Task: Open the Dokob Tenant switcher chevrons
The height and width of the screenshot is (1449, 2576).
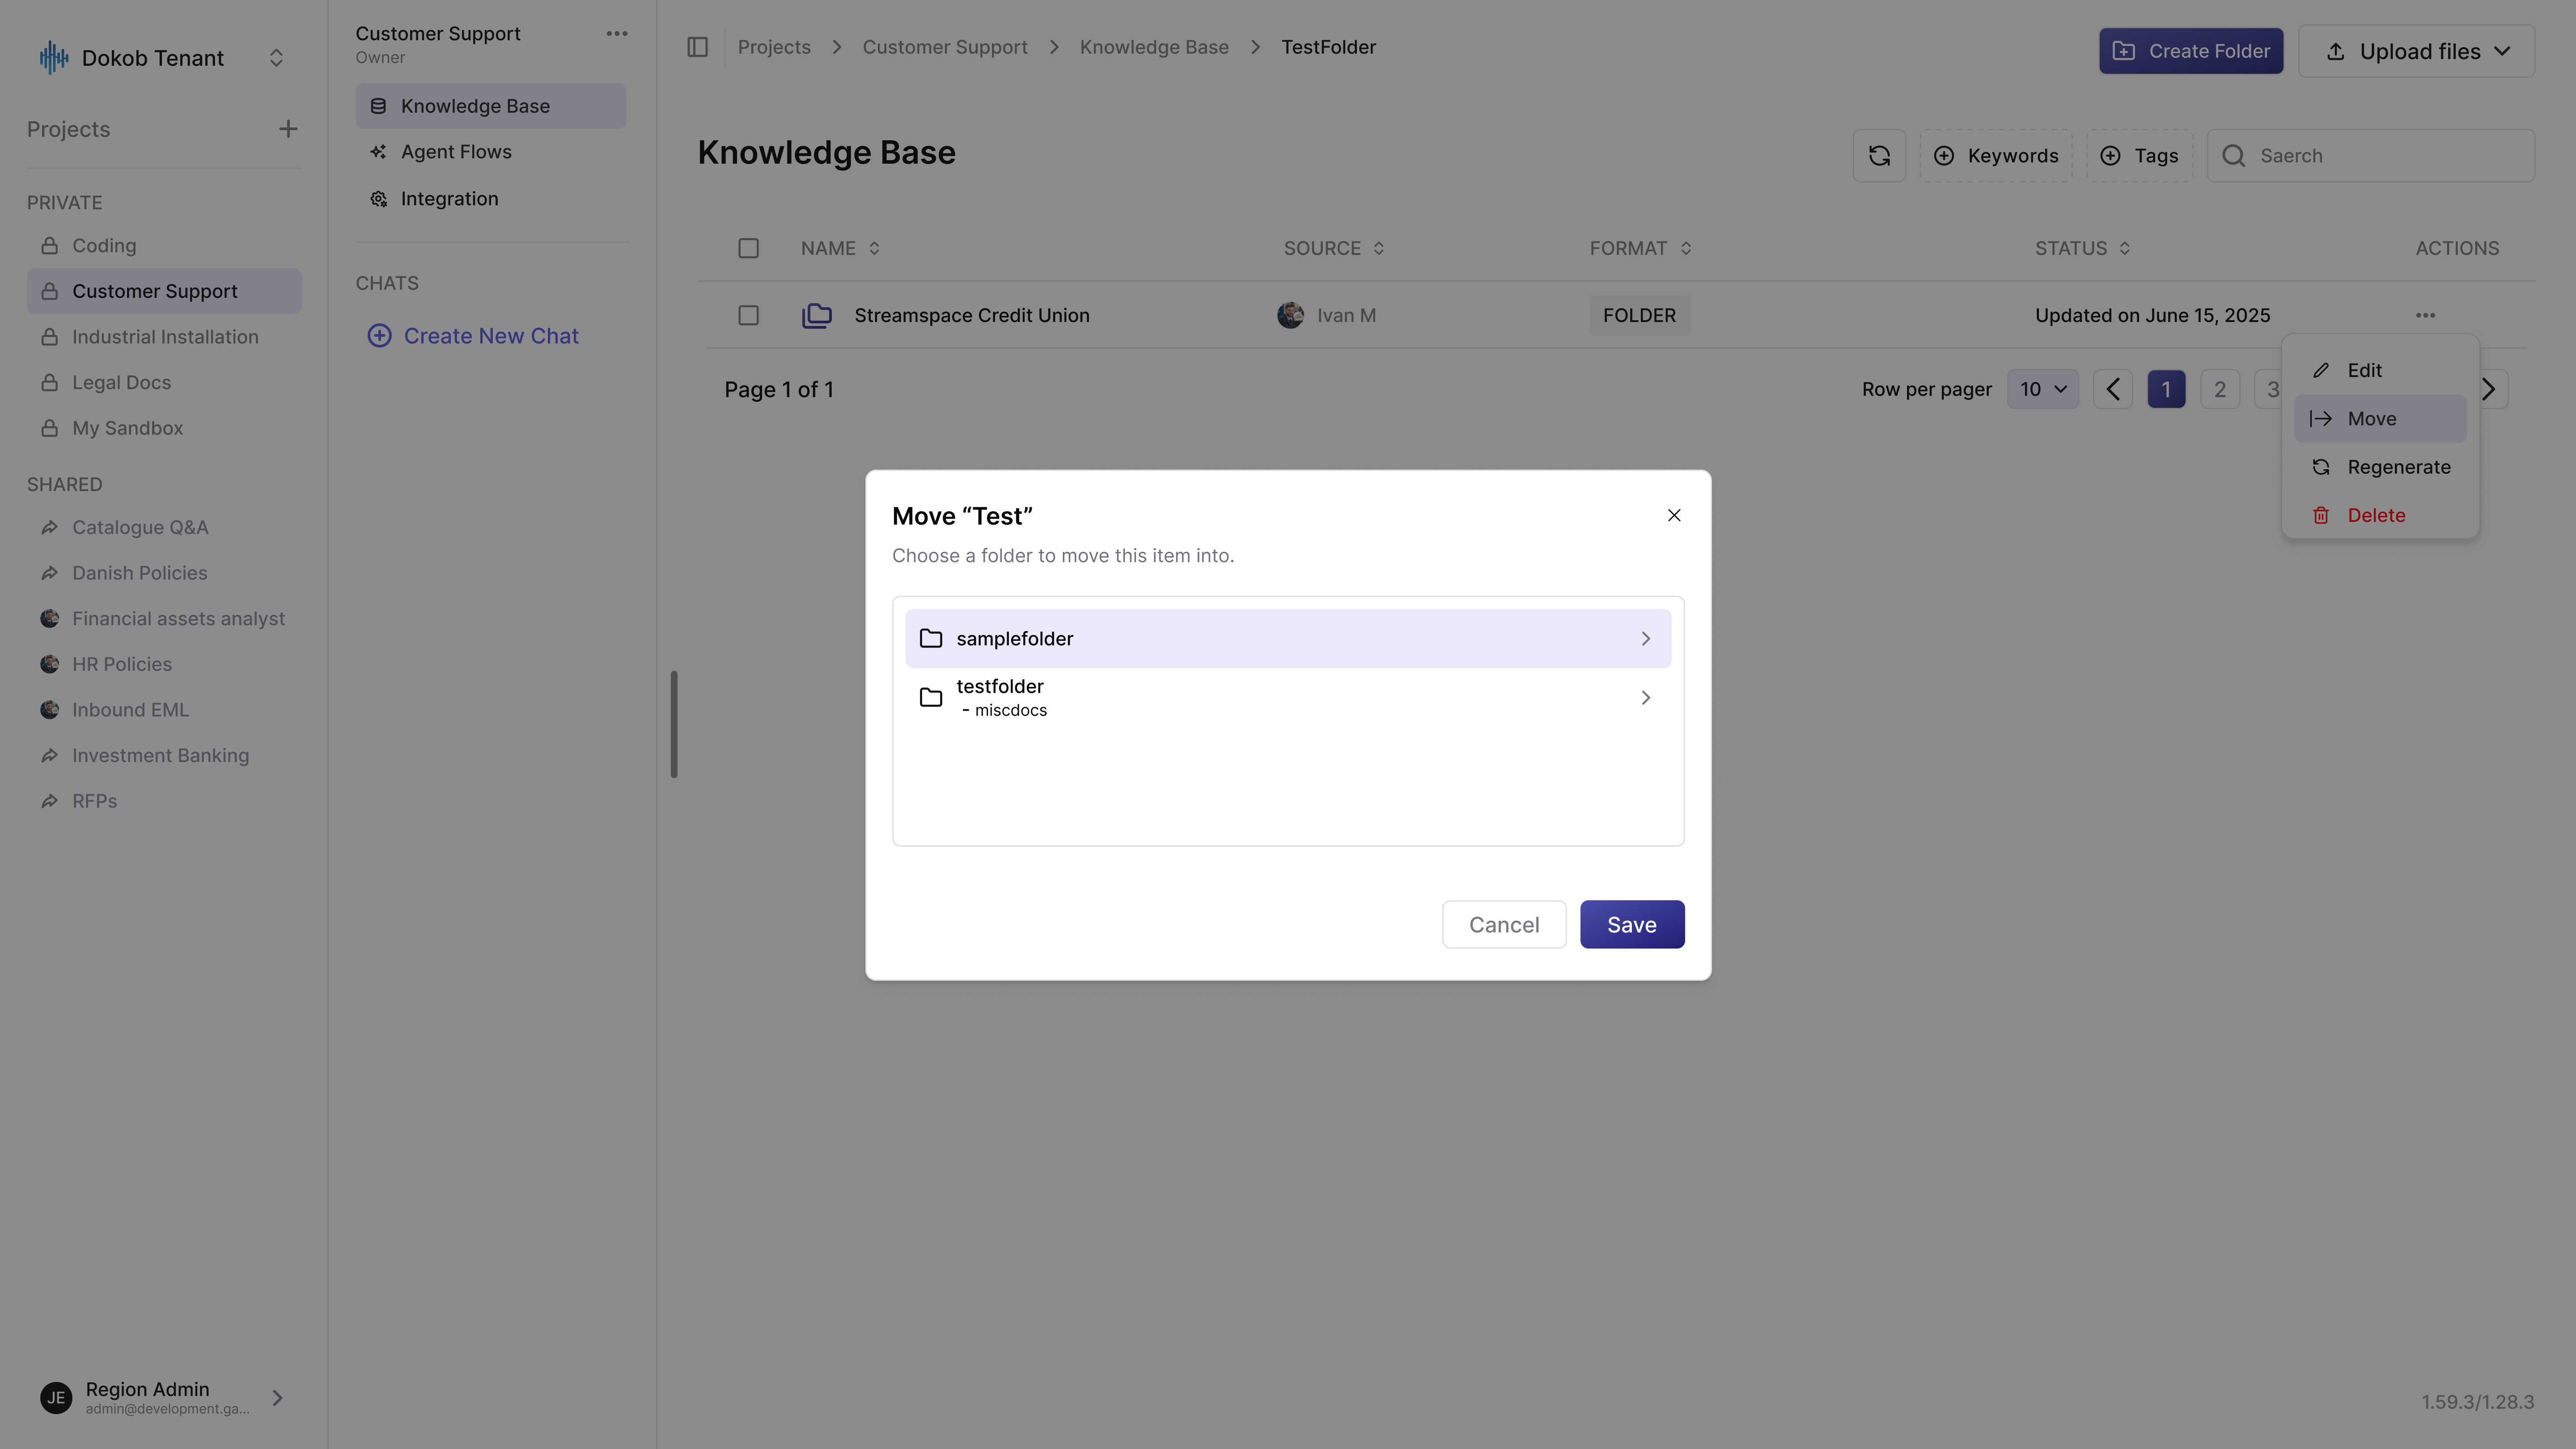Action: [x=276, y=58]
